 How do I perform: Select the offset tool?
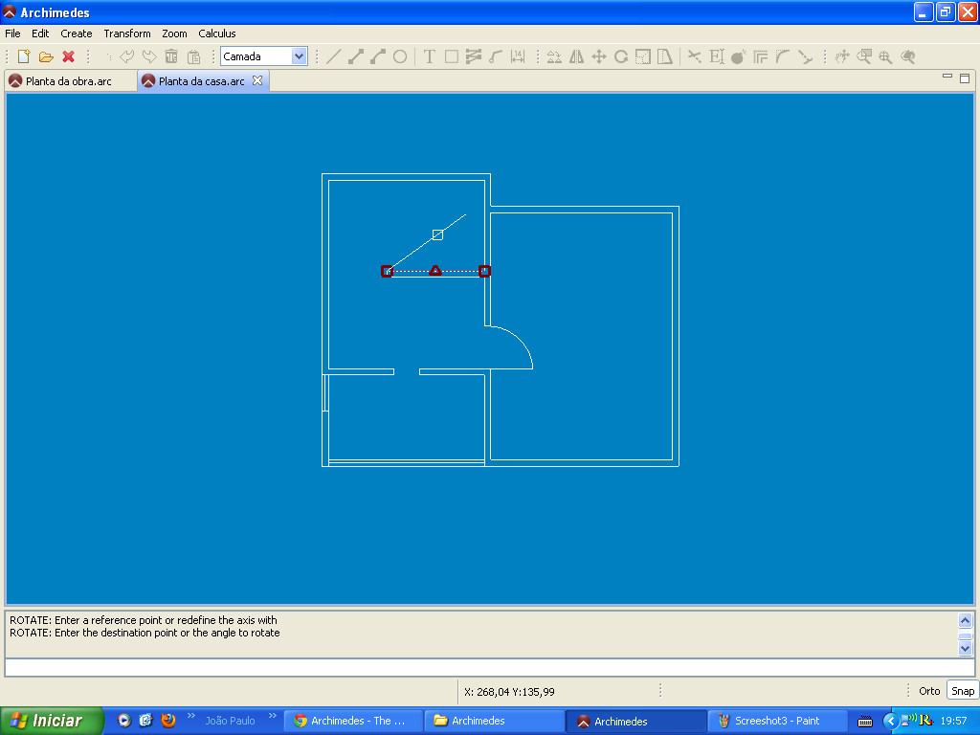[760, 56]
